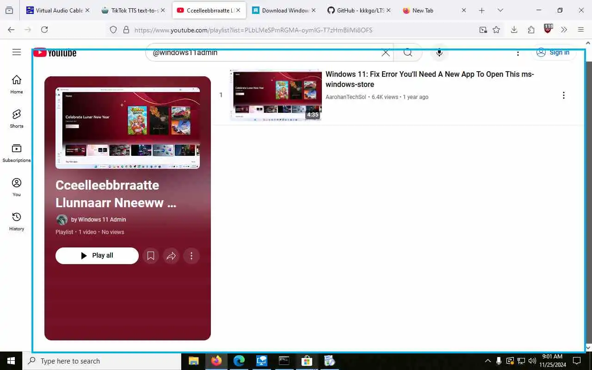
Task: Click the magnifier search button
Action: click(x=407, y=53)
